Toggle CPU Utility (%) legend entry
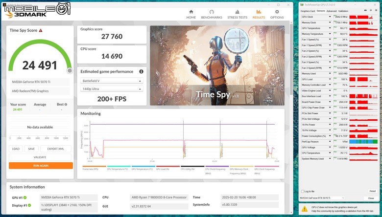 pyautogui.click(x=192, y=168)
